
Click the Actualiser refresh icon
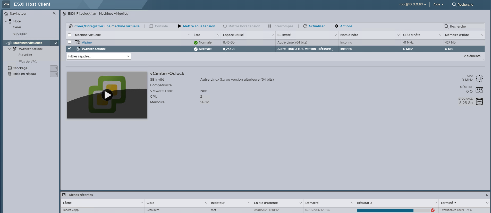pyautogui.click(x=305, y=26)
